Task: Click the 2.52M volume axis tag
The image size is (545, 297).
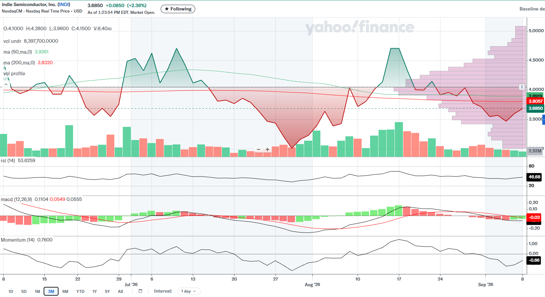Action: 535,151
